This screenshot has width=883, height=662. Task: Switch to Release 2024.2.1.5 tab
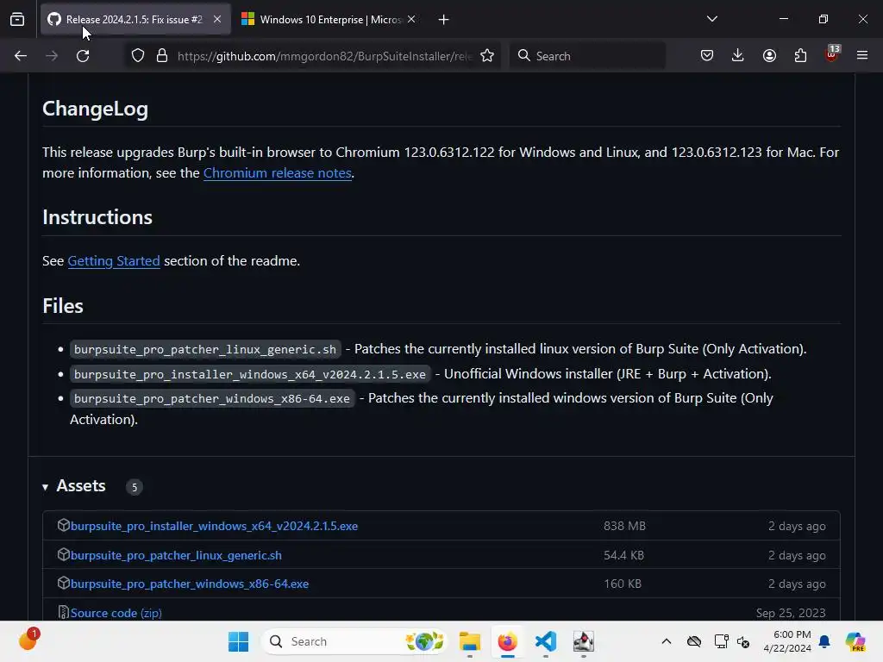tap(135, 19)
